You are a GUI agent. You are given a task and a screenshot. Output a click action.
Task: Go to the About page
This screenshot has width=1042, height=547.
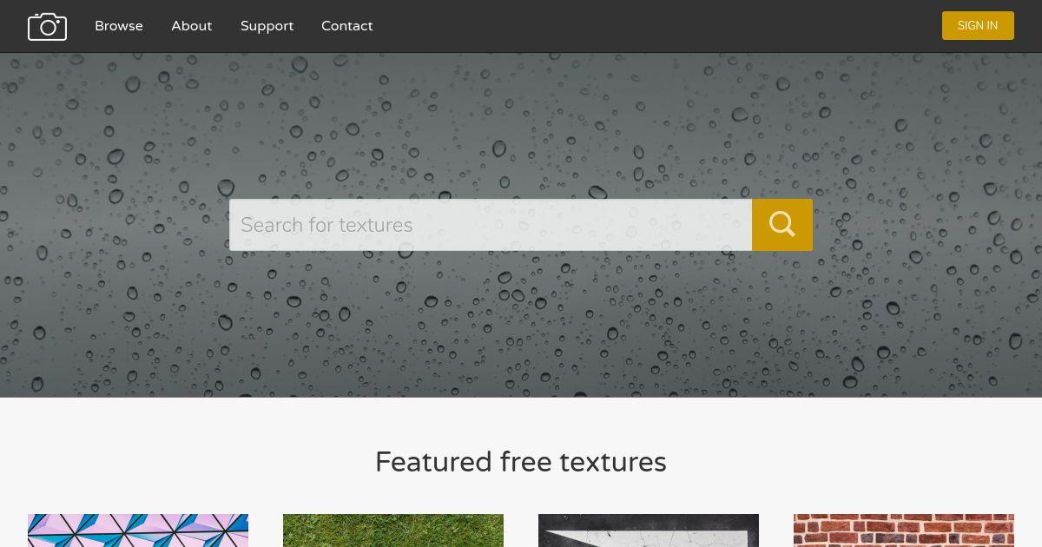[192, 26]
